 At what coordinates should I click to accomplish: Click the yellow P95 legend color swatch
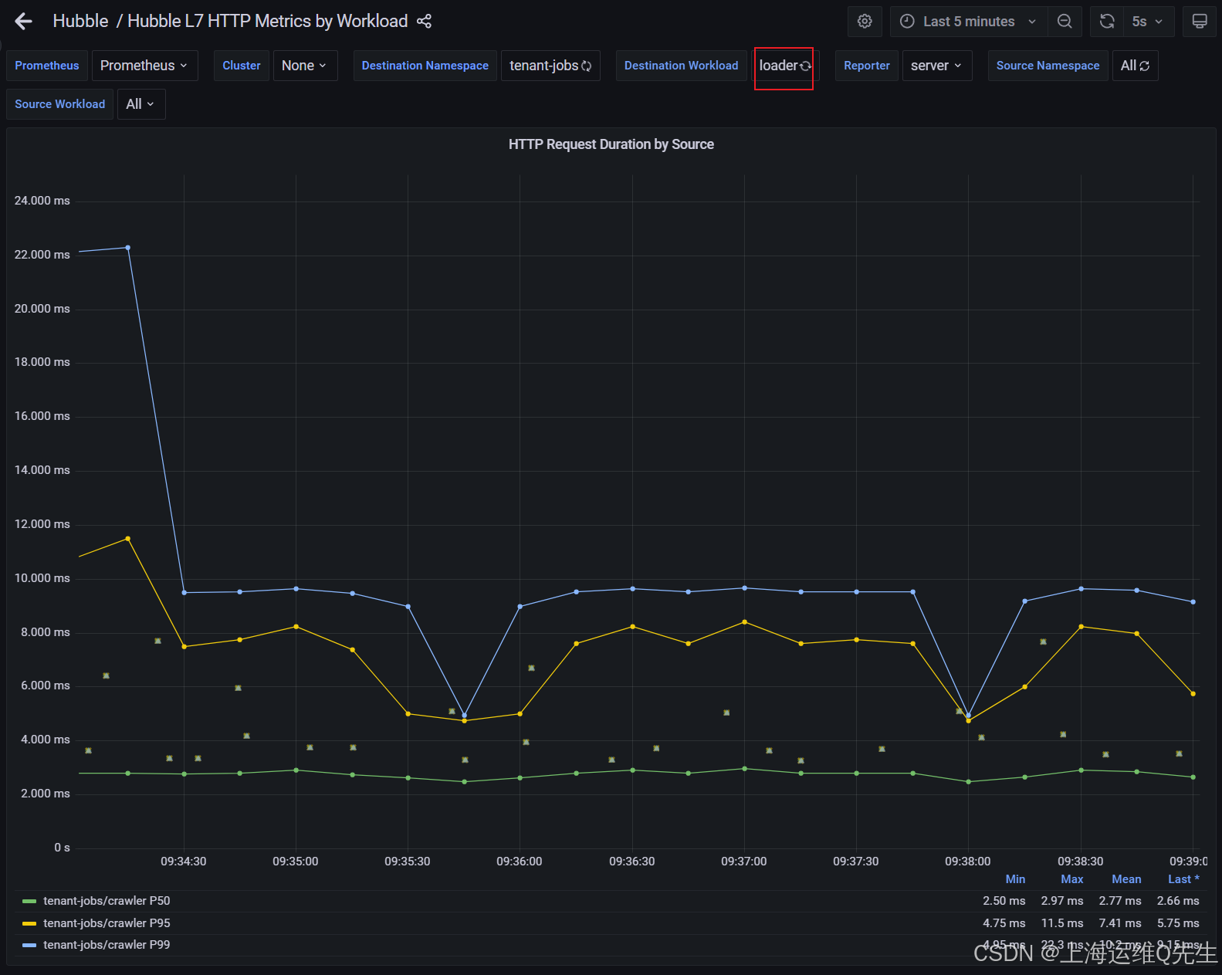29,923
